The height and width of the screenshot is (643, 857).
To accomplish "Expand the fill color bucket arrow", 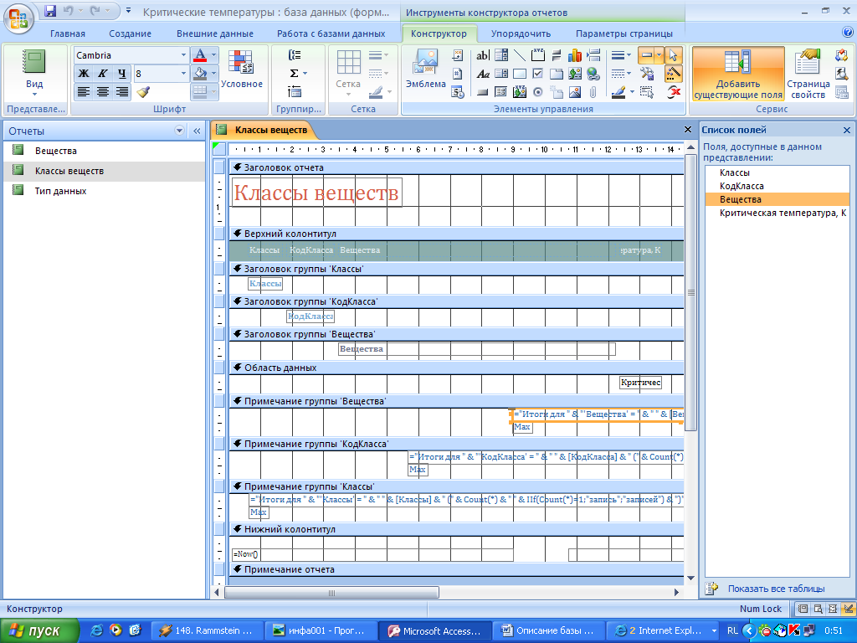I will [213, 74].
